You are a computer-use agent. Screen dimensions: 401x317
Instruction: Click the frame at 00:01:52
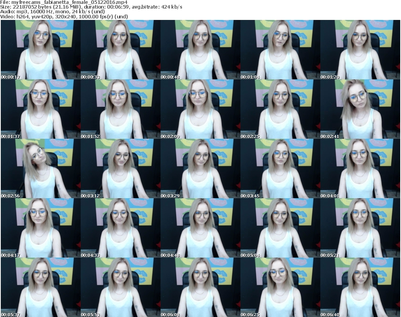[120, 109]
